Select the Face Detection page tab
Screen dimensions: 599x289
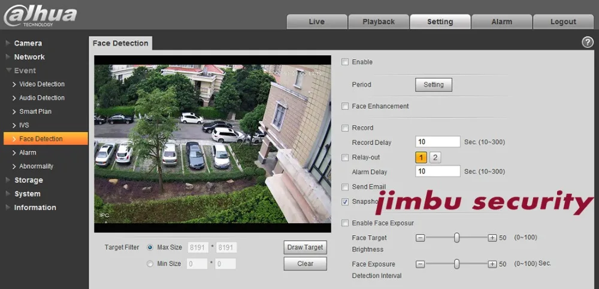tap(120, 43)
